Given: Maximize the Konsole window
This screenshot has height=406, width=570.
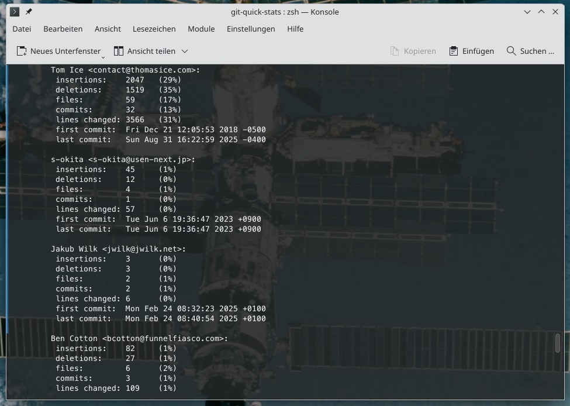Looking at the screenshot, I should (541, 12).
